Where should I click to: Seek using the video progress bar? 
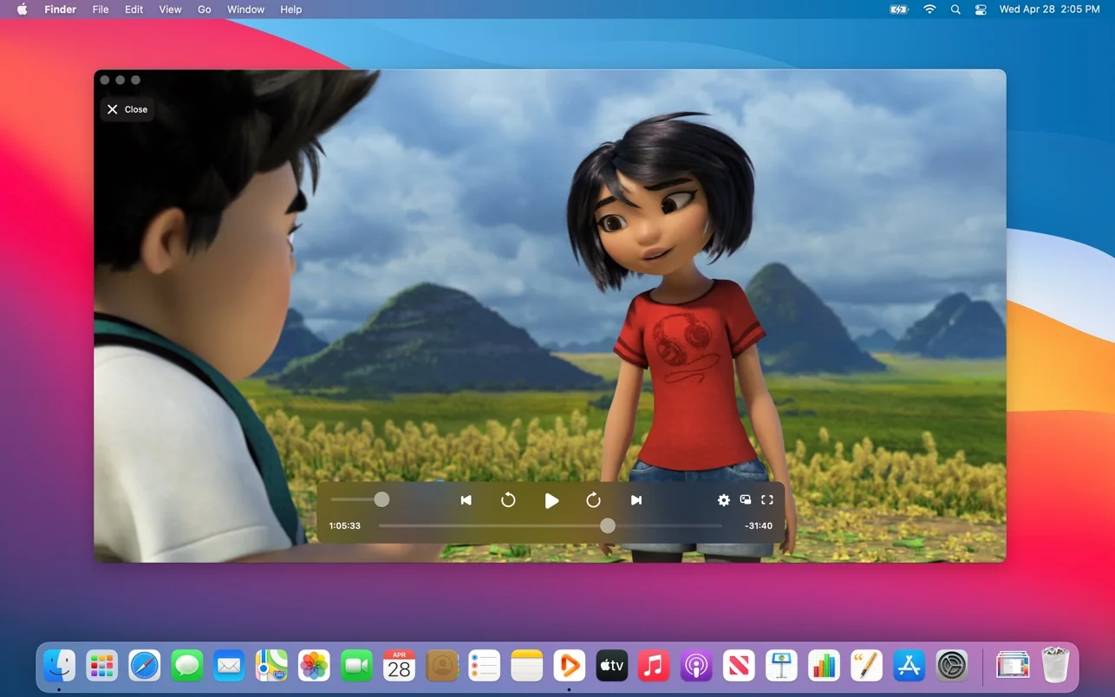pyautogui.click(x=607, y=525)
